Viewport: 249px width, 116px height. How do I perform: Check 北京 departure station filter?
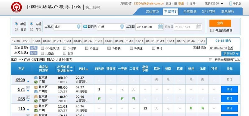point(64,53)
